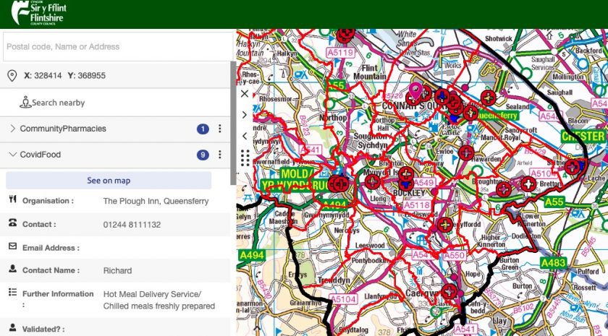Click the food marker near Penyffordd
Image resolution: width=608 pixels, height=336 pixels.
click(x=445, y=225)
